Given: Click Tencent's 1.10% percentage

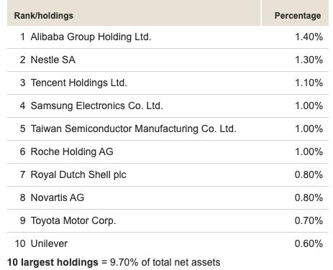Looking at the screenshot, I should [x=309, y=83].
